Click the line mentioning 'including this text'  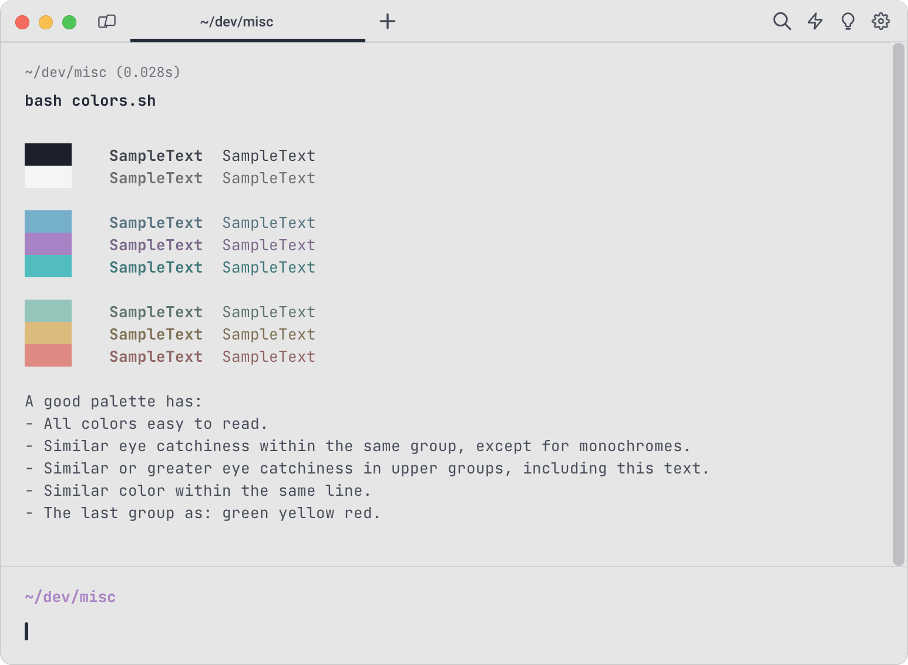point(367,469)
